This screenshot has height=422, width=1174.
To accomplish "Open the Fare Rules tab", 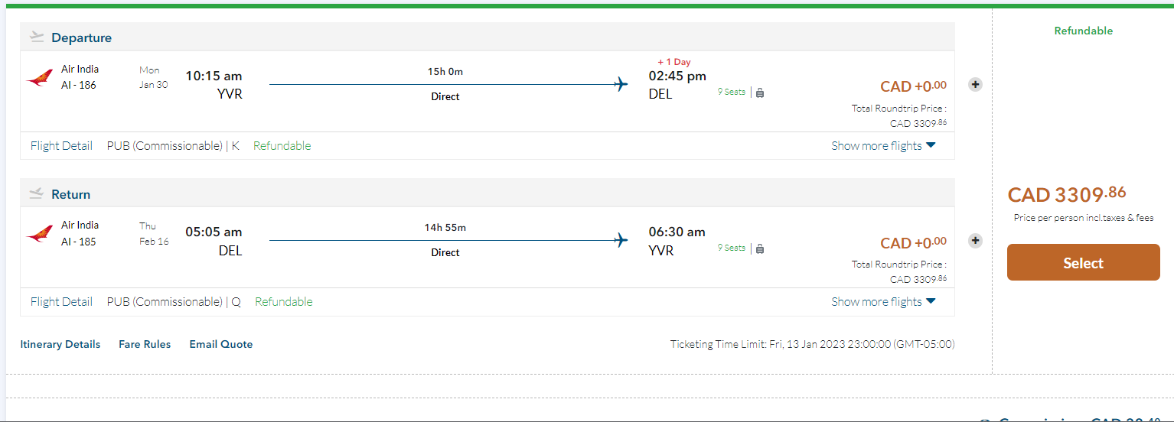I will 145,344.
